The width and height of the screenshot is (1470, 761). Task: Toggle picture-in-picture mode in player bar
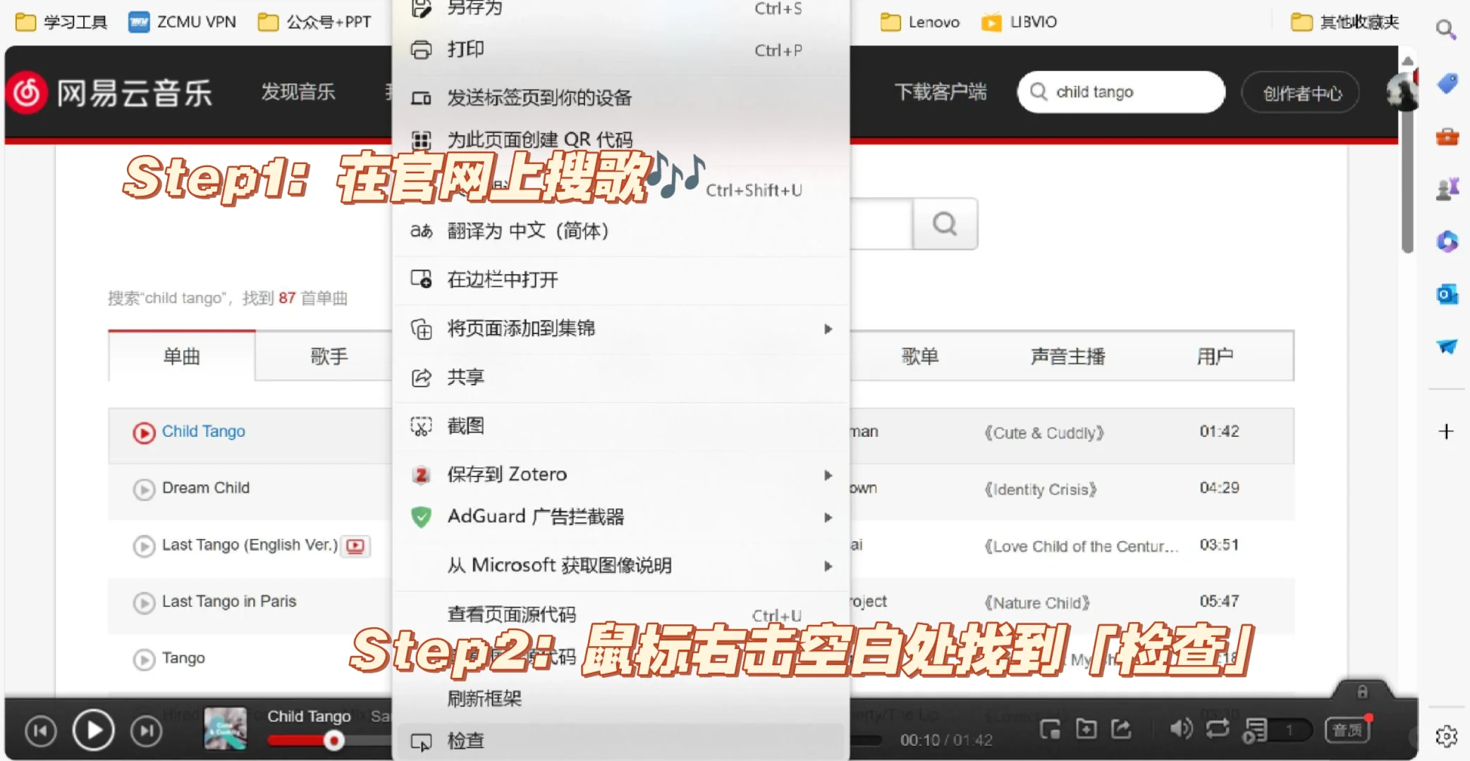(x=1050, y=731)
